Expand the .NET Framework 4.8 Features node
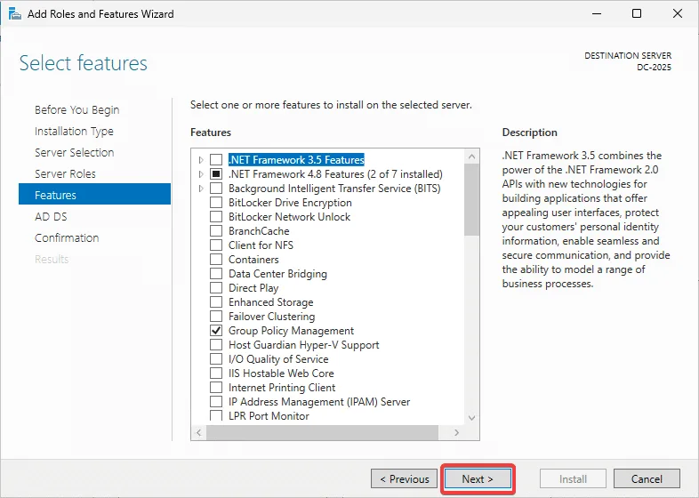This screenshot has height=498, width=699. pos(202,174)
